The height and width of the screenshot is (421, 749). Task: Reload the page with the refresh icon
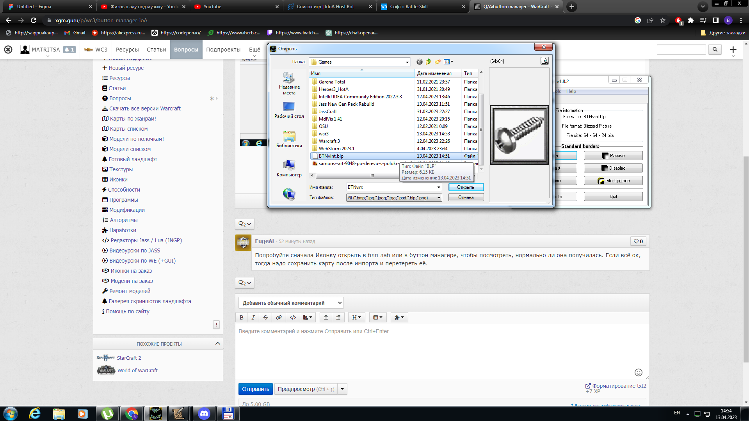pos(34,20)
